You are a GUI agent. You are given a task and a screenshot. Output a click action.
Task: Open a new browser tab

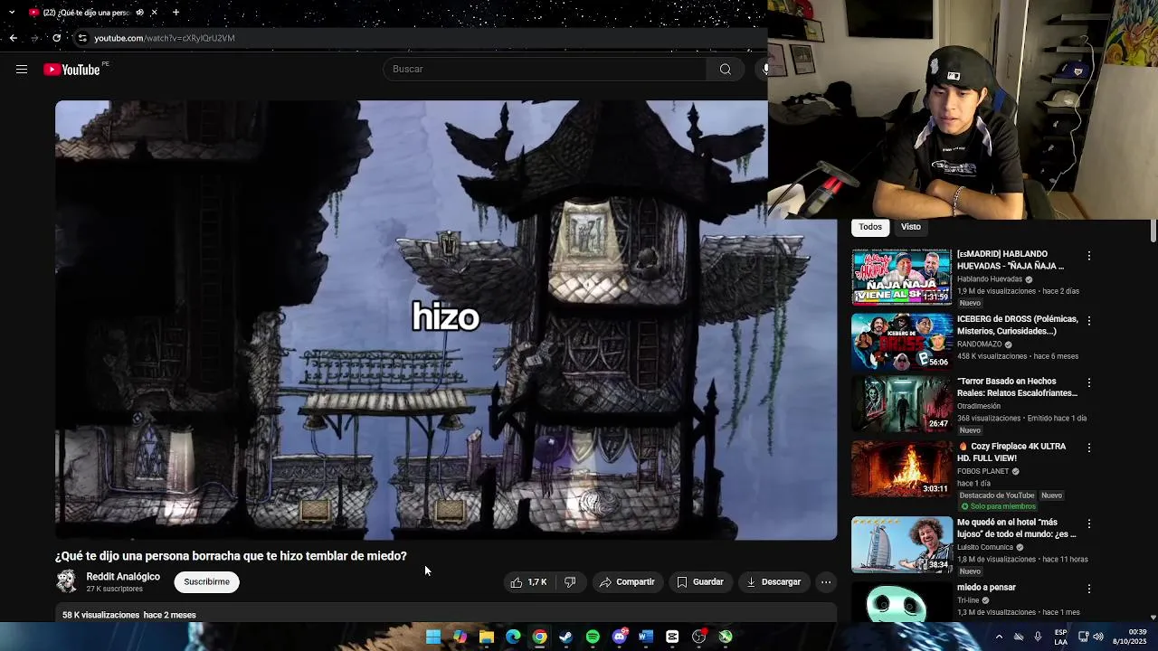(176, 13)
